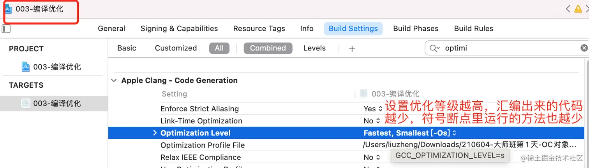Open the Link-Time Optimization No dropdown
589x168 pixels.
[371, 121]
